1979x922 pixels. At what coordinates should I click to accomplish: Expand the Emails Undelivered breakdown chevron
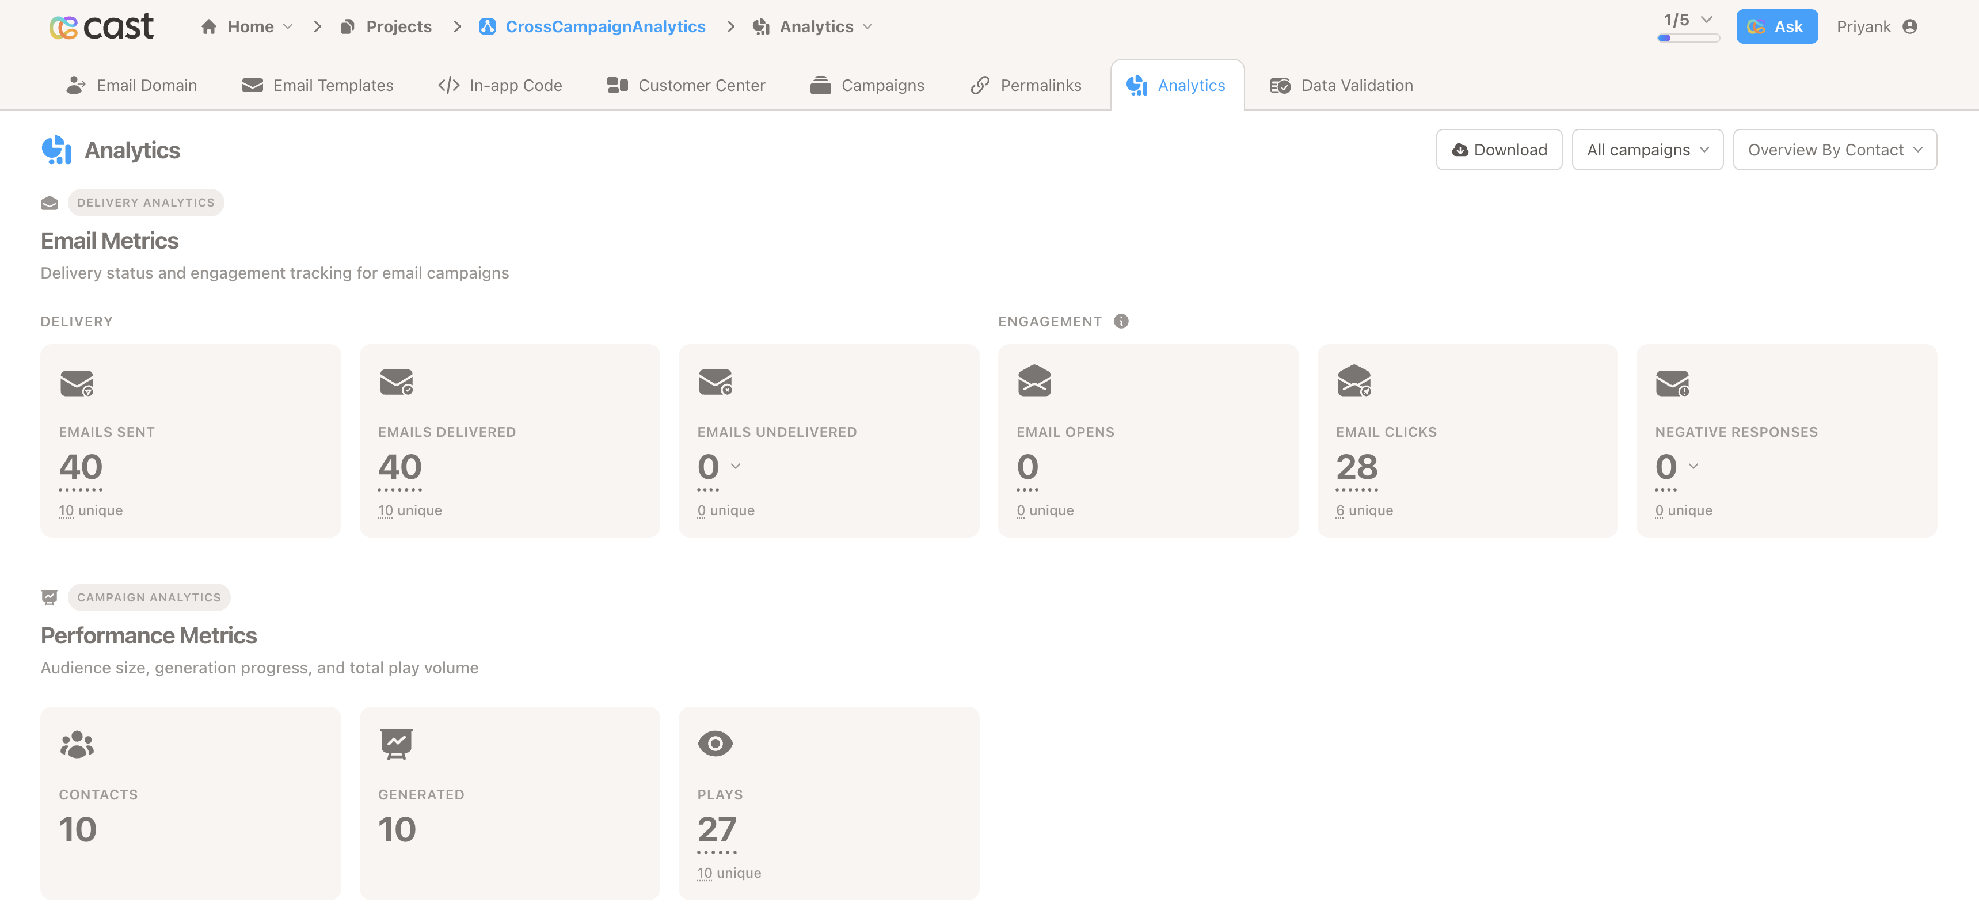click(735, 466)
